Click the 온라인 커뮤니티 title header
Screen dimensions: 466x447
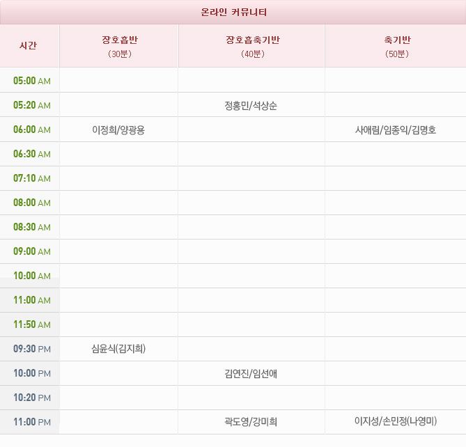[x=233, y=13]
